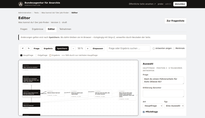Screen dimensions: 205x118
Task: Enable the 'Merkmale' checkbox
Action: coord(174,48)
